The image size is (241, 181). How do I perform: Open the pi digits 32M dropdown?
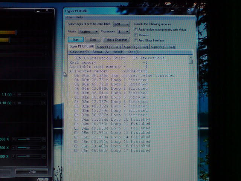point(121,24)
